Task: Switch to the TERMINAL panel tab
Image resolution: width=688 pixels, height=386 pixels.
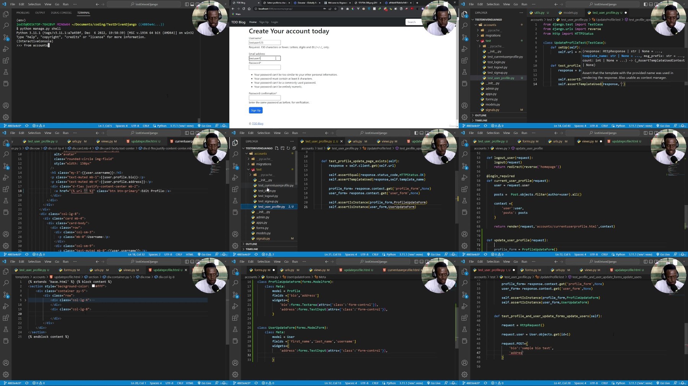Action: [83, 13]
